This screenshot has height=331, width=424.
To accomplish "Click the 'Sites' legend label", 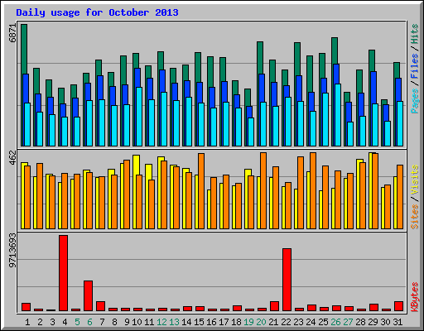I will click(415, 217).
